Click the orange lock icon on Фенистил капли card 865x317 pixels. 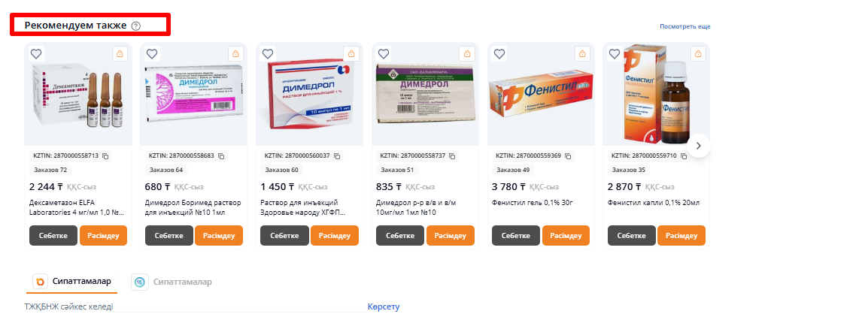point(698,54)
